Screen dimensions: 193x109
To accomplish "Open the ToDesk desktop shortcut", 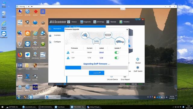I will [x=27, y=55].
